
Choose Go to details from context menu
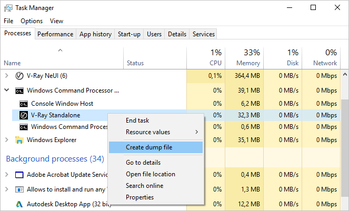156,163
